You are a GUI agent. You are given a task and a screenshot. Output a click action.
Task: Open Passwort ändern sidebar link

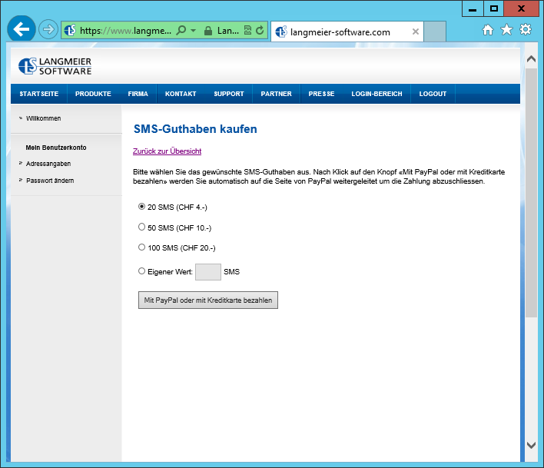[50, 181]
